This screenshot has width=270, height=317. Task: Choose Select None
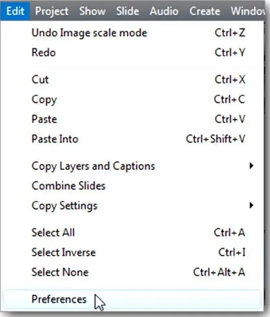(x=132, y=272)
